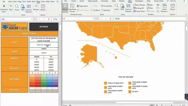Select the TITLE OF THE MAP cell
This screenshot has height=106, width=188.
[x=44, y=45]
